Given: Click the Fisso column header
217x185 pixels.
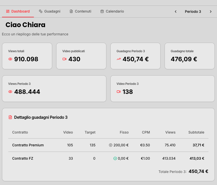Looking at the screenshot, I should [124, 132].
